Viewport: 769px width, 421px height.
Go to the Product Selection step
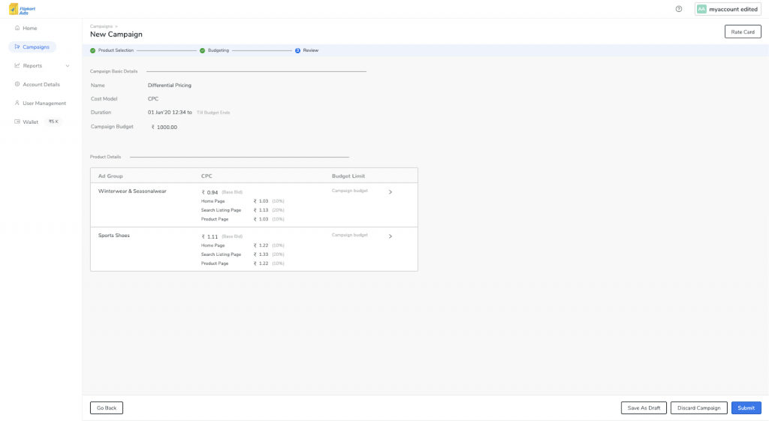pyautogui.click(x=116, y=50)
